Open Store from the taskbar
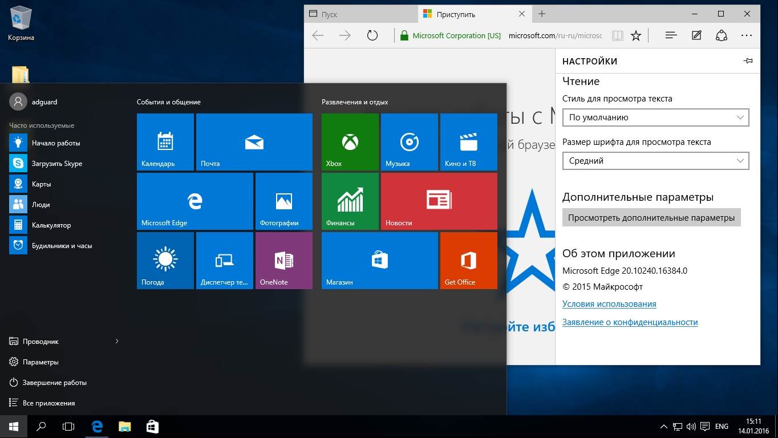 click(x=152, y=427)
